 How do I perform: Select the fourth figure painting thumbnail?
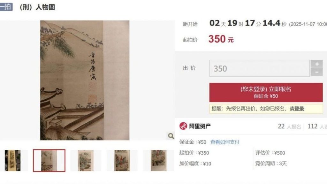point(122,160)
